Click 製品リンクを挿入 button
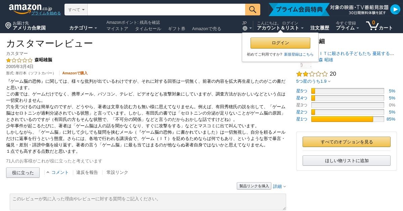Image resolution: width=403 pixels, height=211 pixels. tap(254, 186)
